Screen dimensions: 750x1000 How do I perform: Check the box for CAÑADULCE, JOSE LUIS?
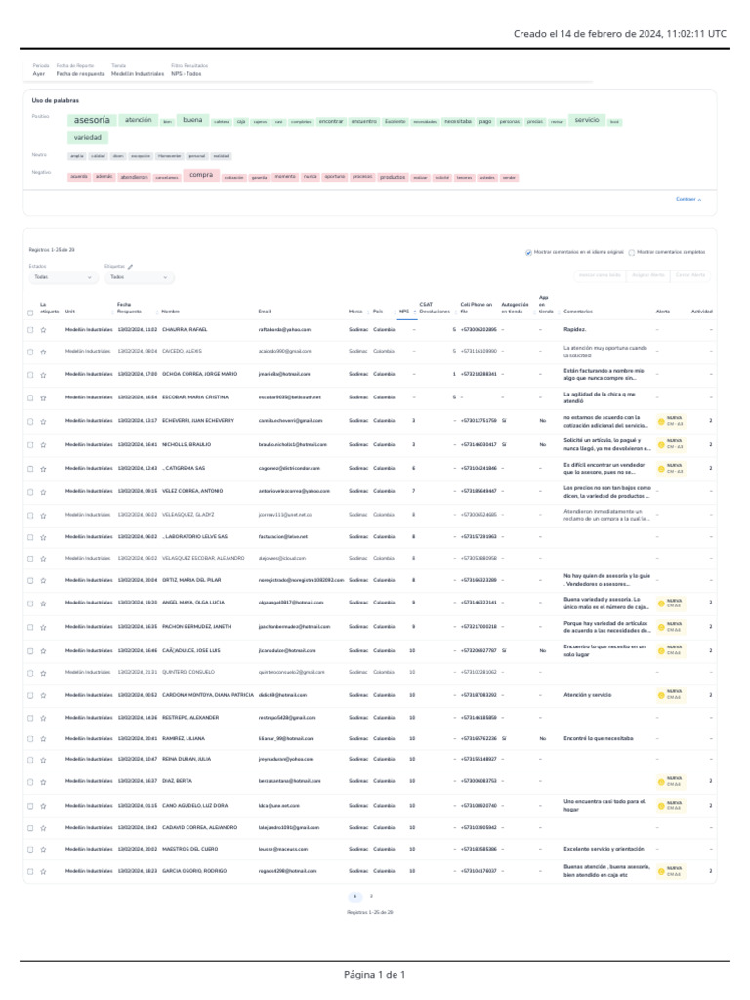(30, 651)
